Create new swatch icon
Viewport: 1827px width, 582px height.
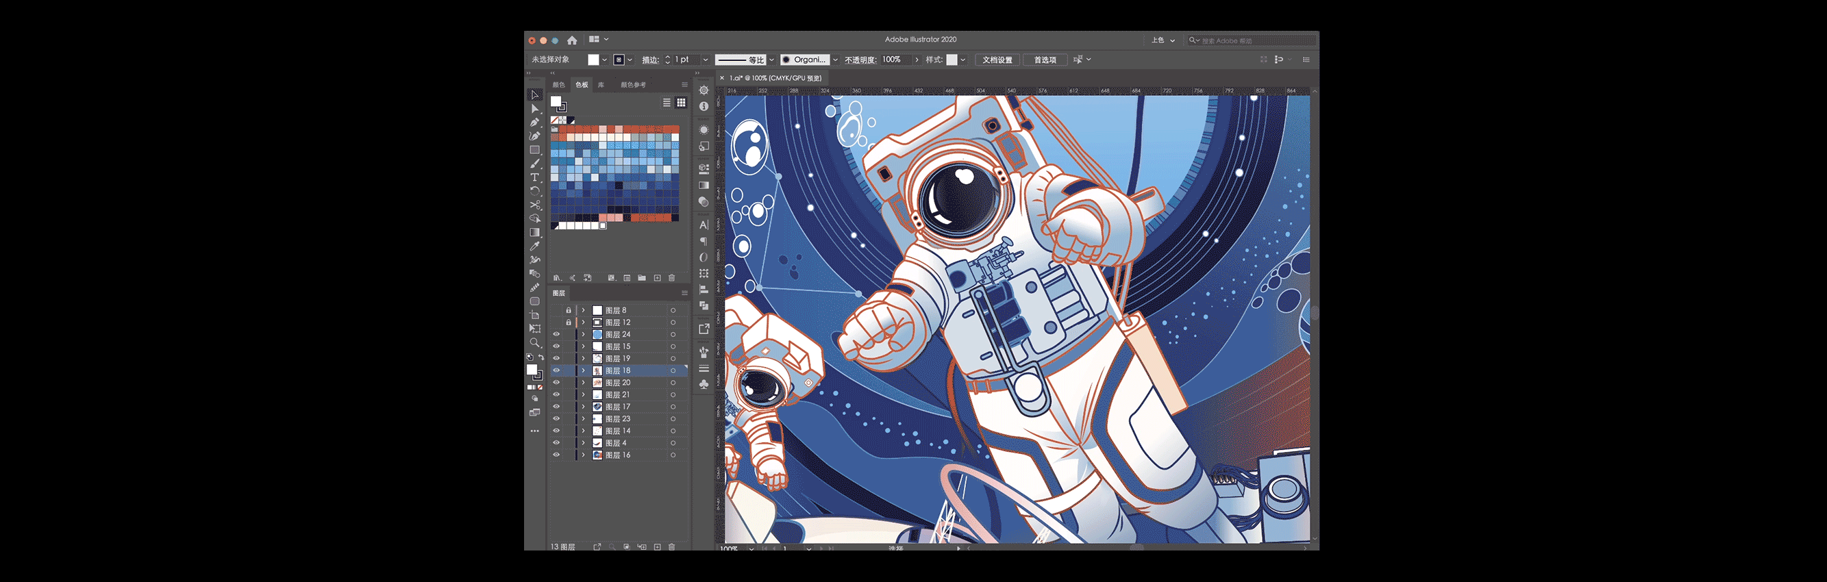coord(658,278)
